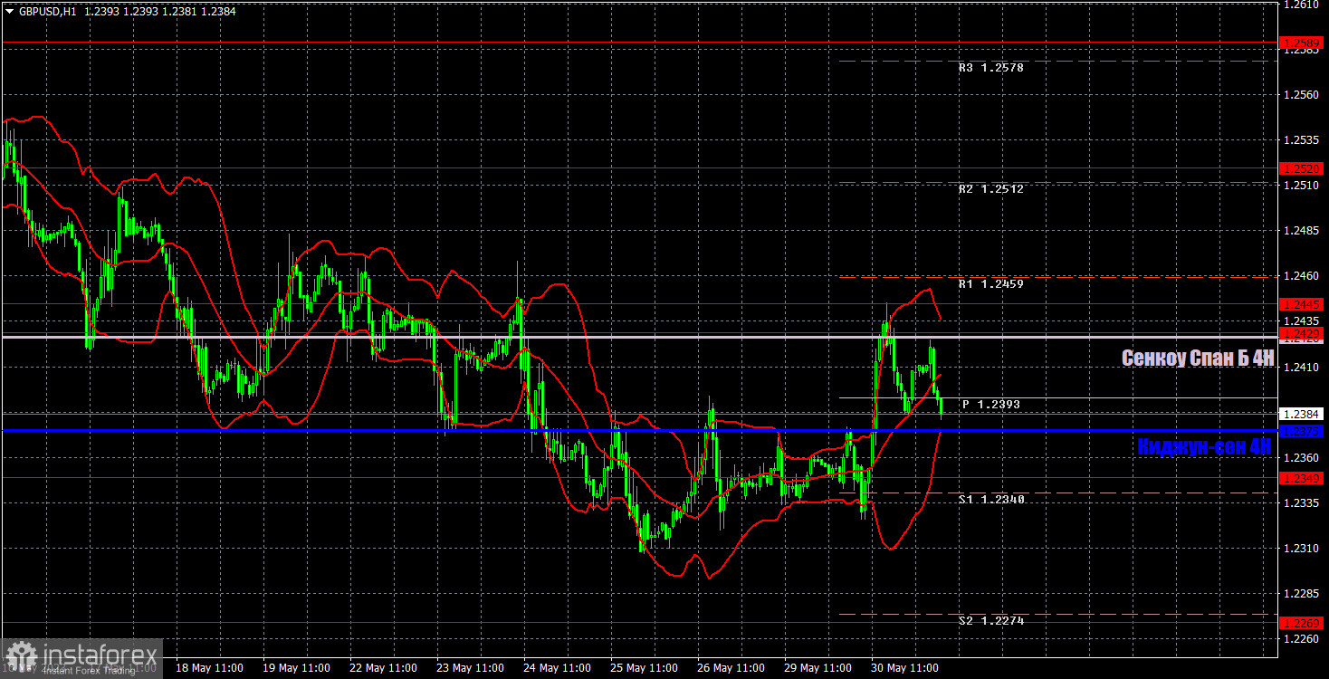
Task: Click the S2 1.2274 pivot label
Action: click(990, 621)
